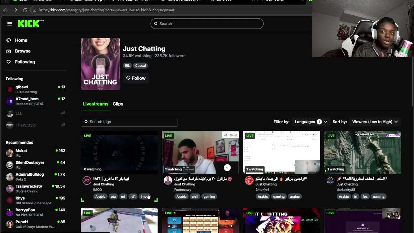Click the irl tag on darkskky85 stream
The width and height of the screenshot is (414, 233).
(x=355, y=196)
